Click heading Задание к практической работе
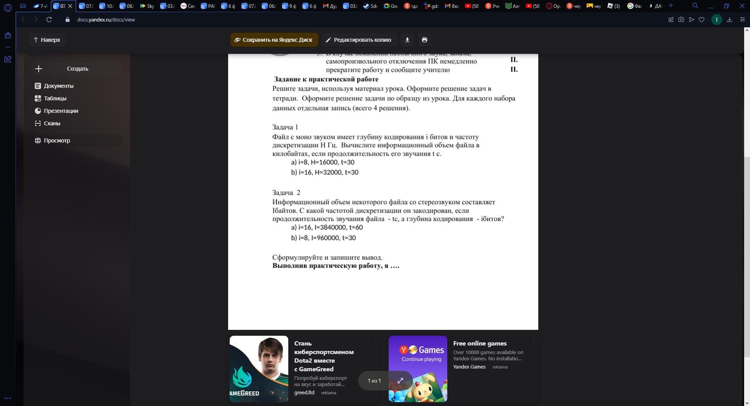The height and width of the screenshot is (406, 750). point(326,79)
